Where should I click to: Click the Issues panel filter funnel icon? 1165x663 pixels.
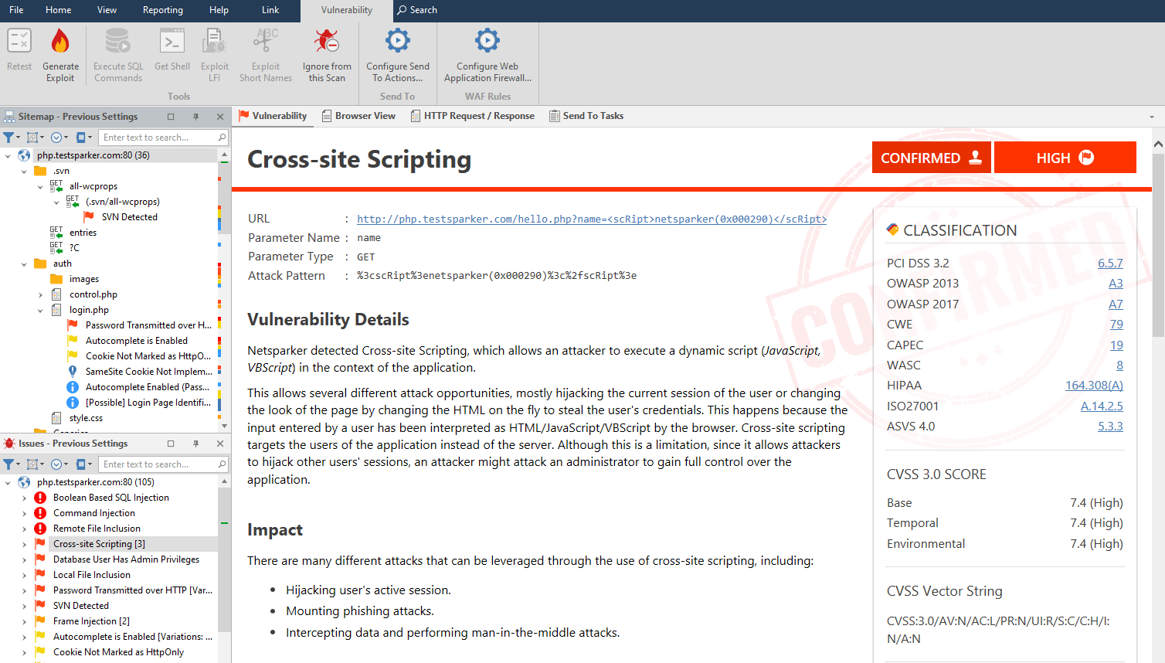[x=8, y=464]
